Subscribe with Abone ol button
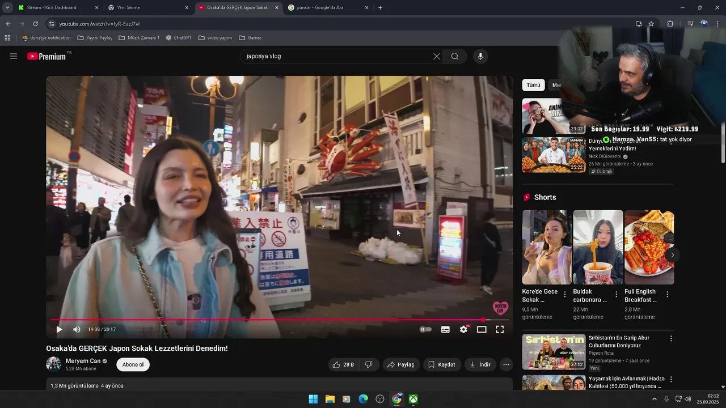The width and height of the screenshot is (726, 408). coord(133,364)
